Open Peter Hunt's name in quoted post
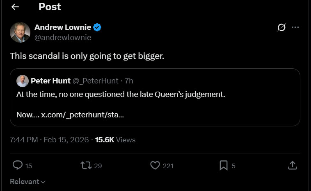Screen dimensions: 311x191 50,81
